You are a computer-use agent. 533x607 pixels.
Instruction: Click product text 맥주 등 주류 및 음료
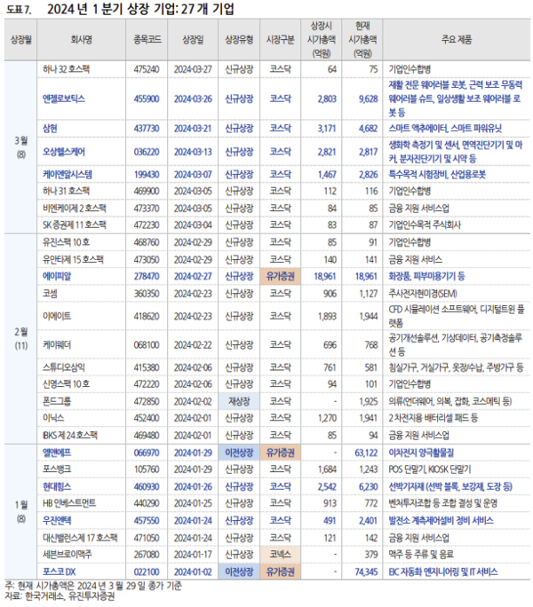pos(421,555)
